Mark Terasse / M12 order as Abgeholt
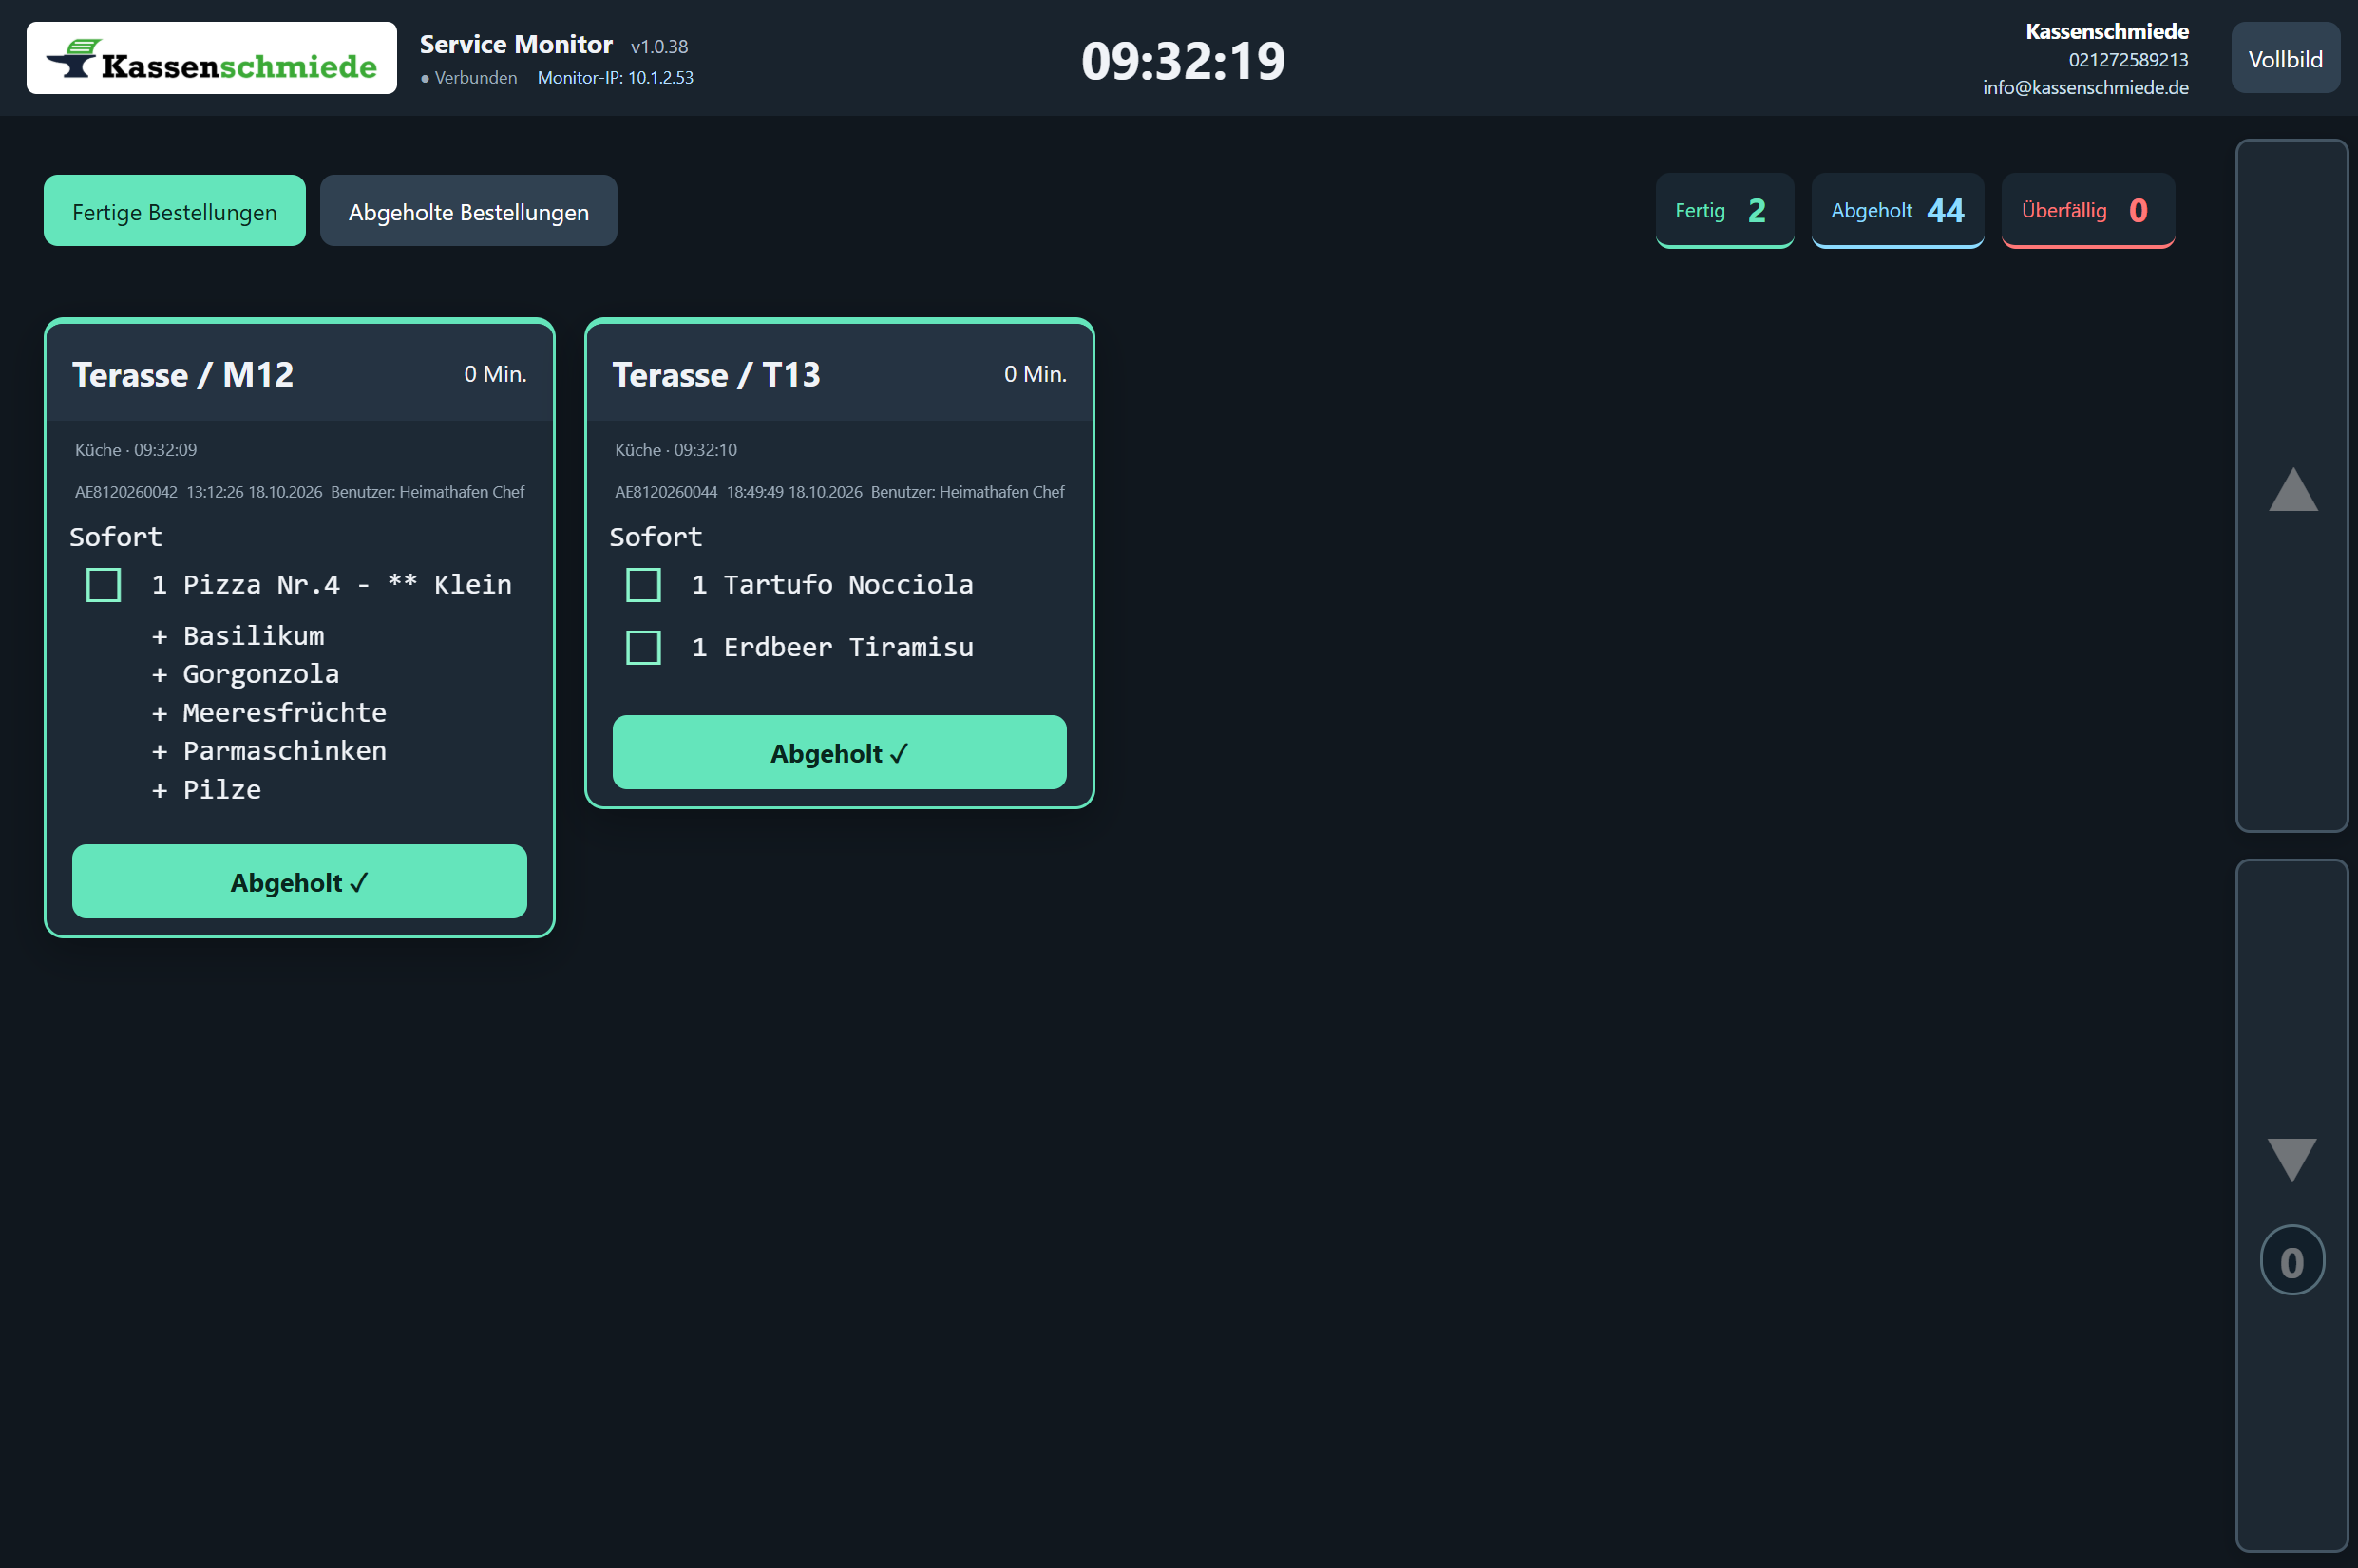 pyautogui.click(x=299, y=882)
